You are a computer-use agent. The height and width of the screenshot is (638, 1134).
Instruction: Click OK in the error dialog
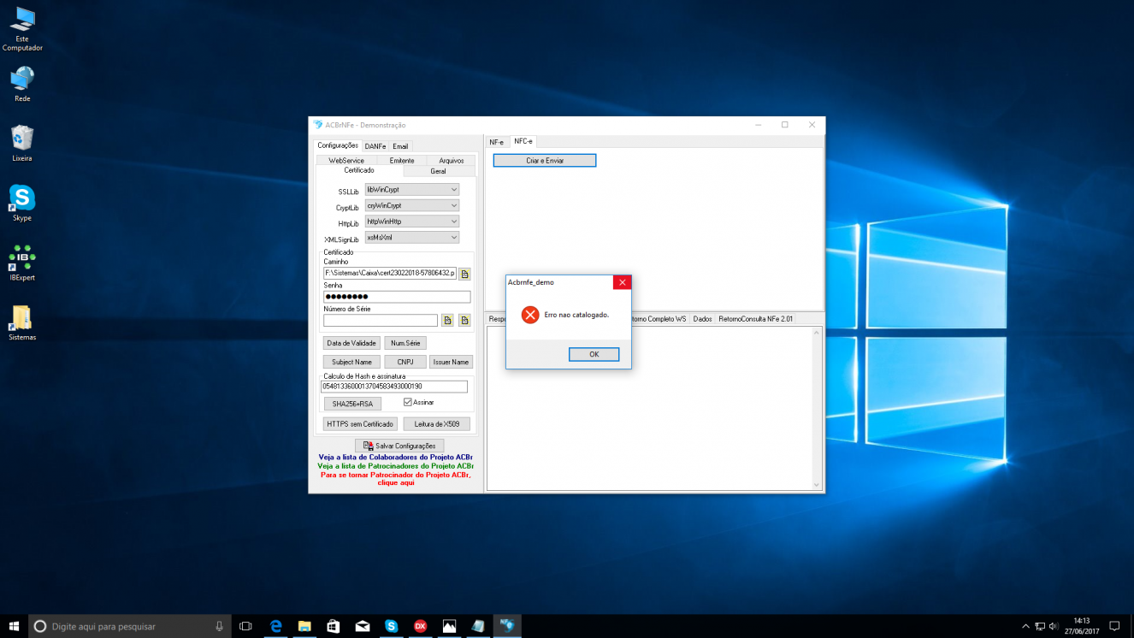coord(594,354)
